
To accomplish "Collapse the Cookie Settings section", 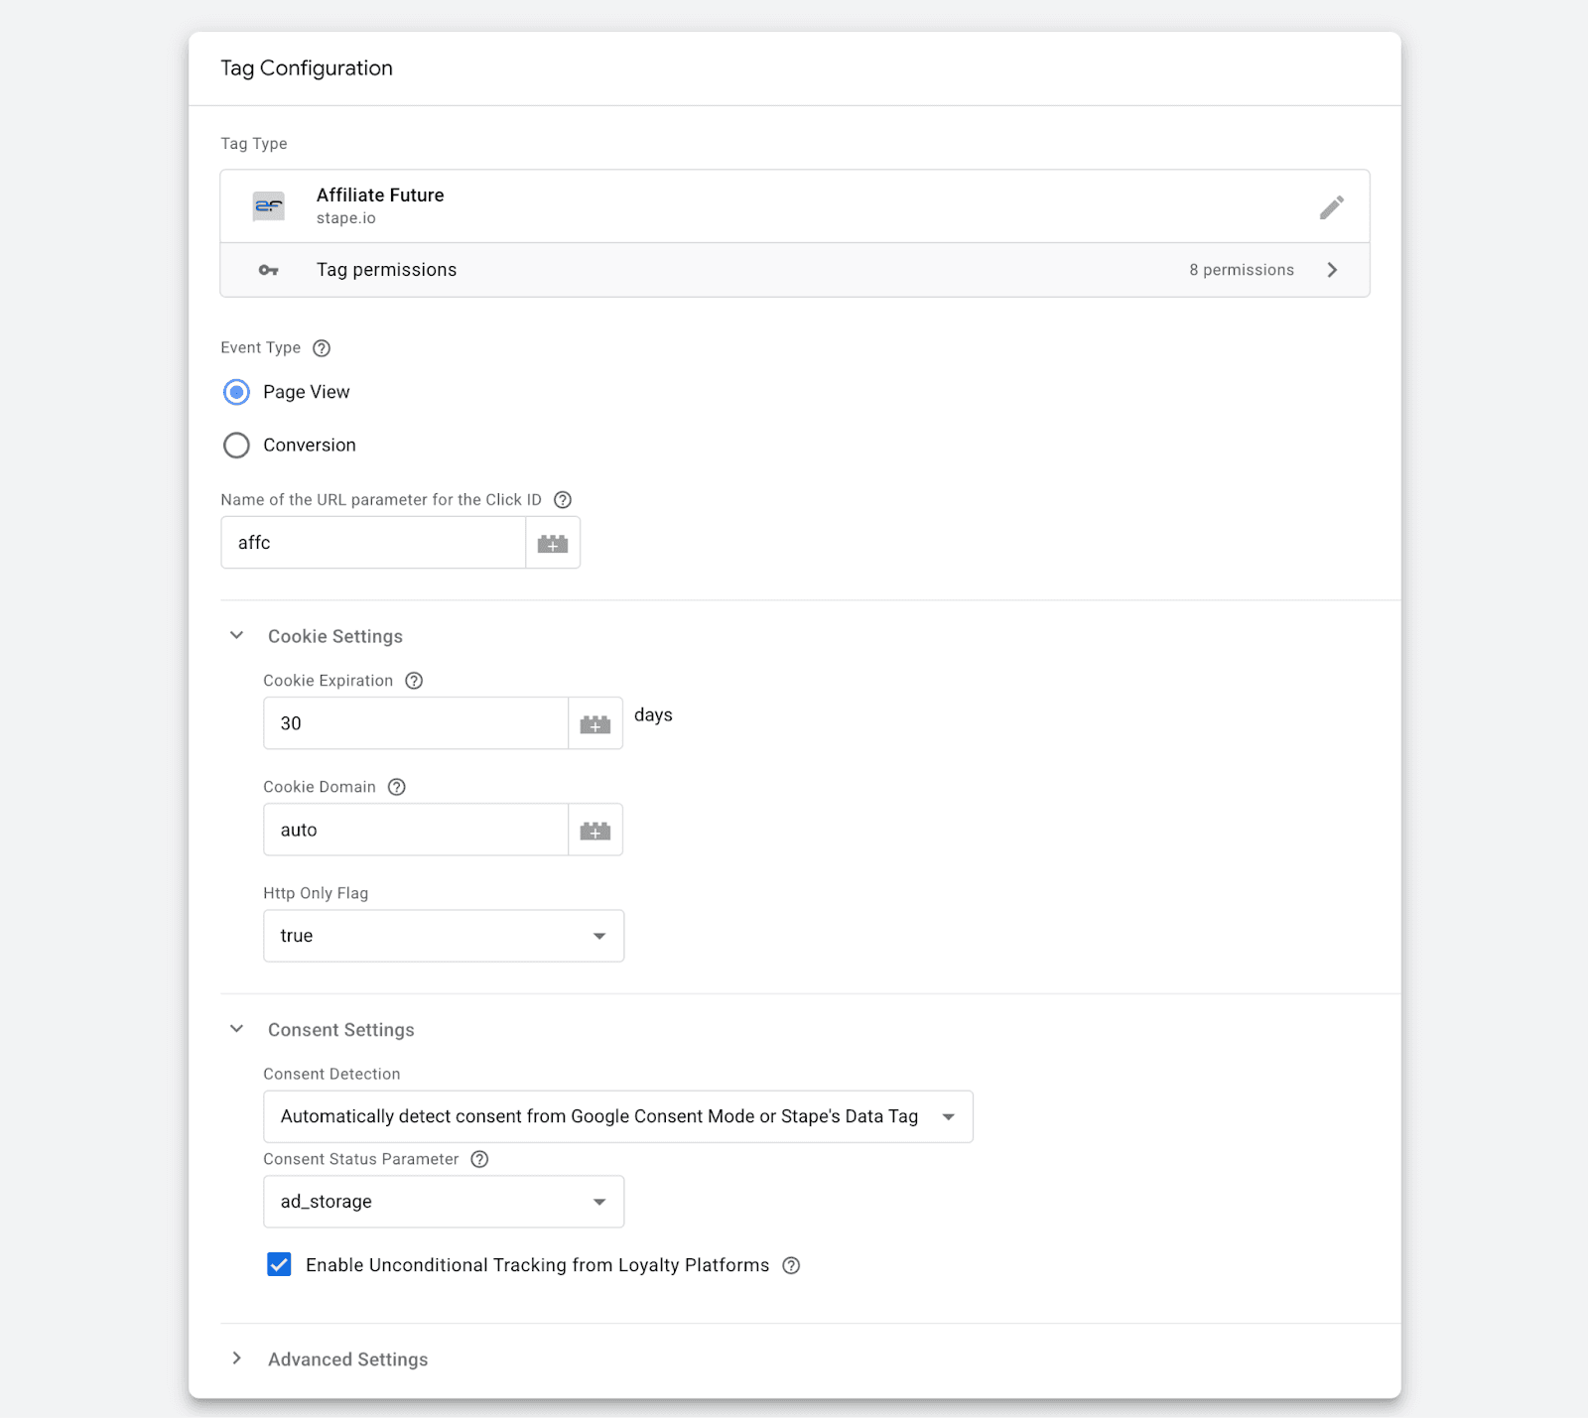I will tap(236, 635).
